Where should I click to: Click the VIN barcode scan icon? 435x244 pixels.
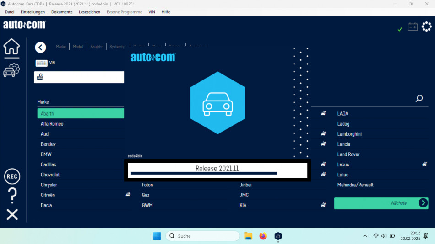41,63
